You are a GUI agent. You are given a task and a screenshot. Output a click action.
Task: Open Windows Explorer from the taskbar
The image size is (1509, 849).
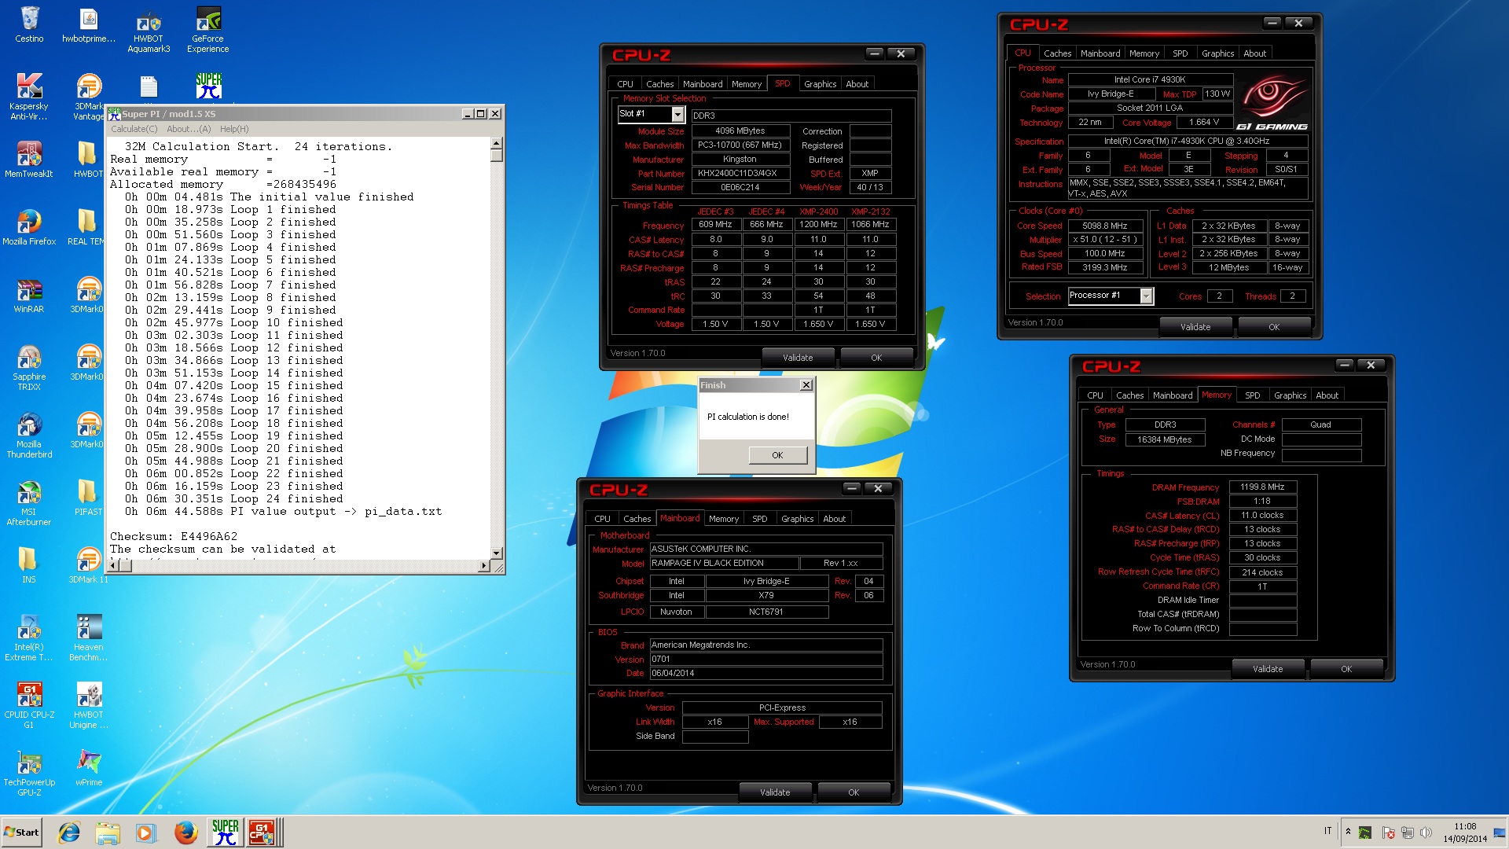coord(108,832)
